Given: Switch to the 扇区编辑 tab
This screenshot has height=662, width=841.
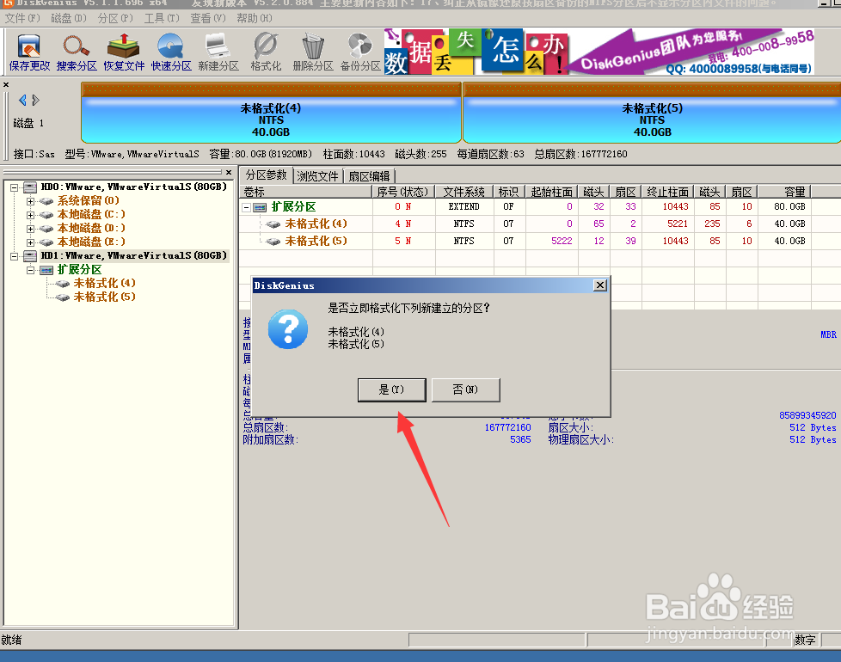Looking at the screenshot, I should coord(369,176).
